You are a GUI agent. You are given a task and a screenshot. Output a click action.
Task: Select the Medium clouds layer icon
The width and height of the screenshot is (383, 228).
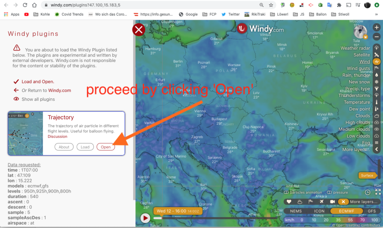377,129
